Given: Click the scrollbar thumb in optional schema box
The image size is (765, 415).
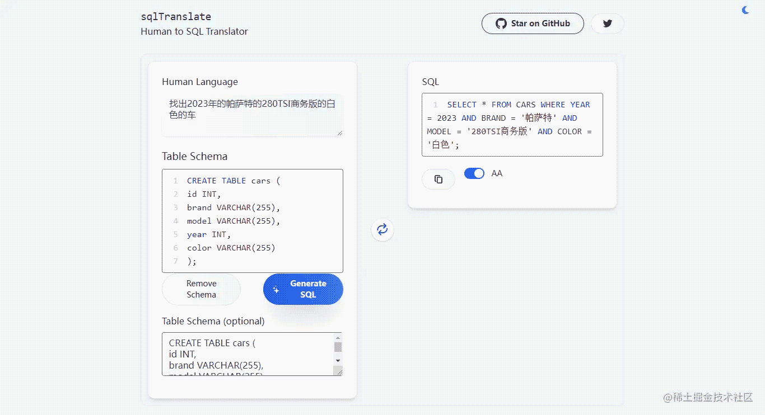Looking at the screenshot, I should click(x=338, y=347).
